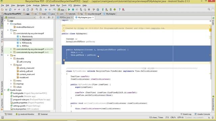The image size is (216, 121).
Task: Collapse the res folder node
Action: pos(8,55)
